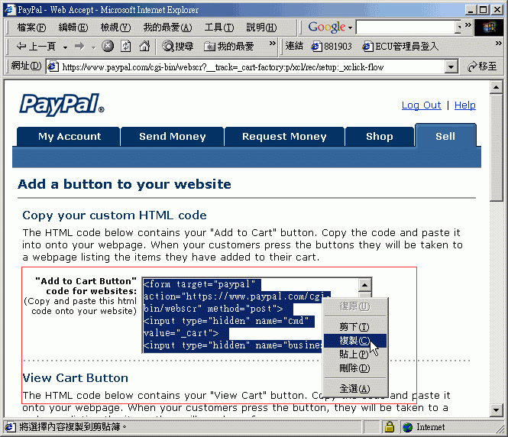Expand the address bar dropdown
508x437 pixels.
point(451,66)
